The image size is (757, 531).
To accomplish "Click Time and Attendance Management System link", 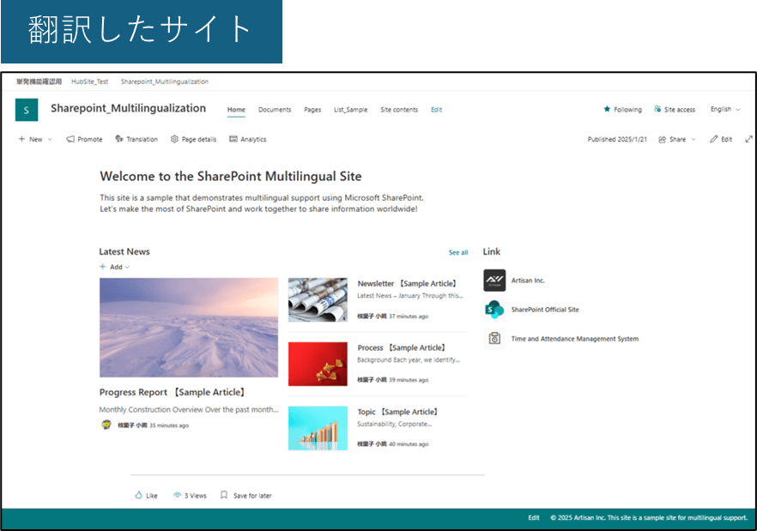I will coord(575,339).
